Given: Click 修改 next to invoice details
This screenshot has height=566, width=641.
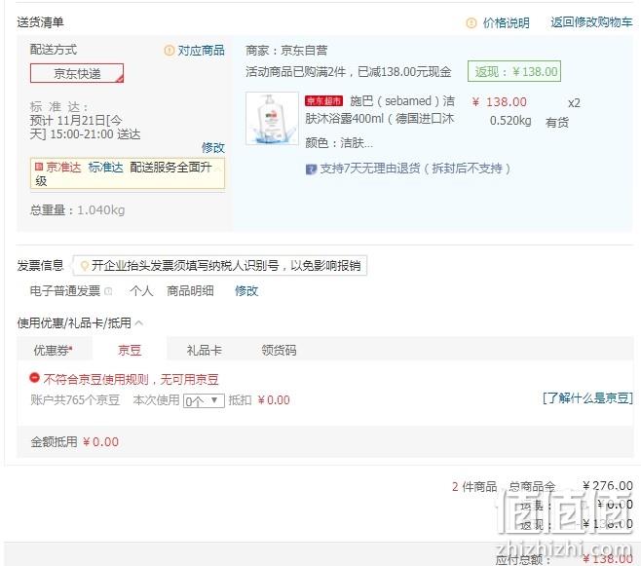Looking at the screenshot, I should point(246,291).
